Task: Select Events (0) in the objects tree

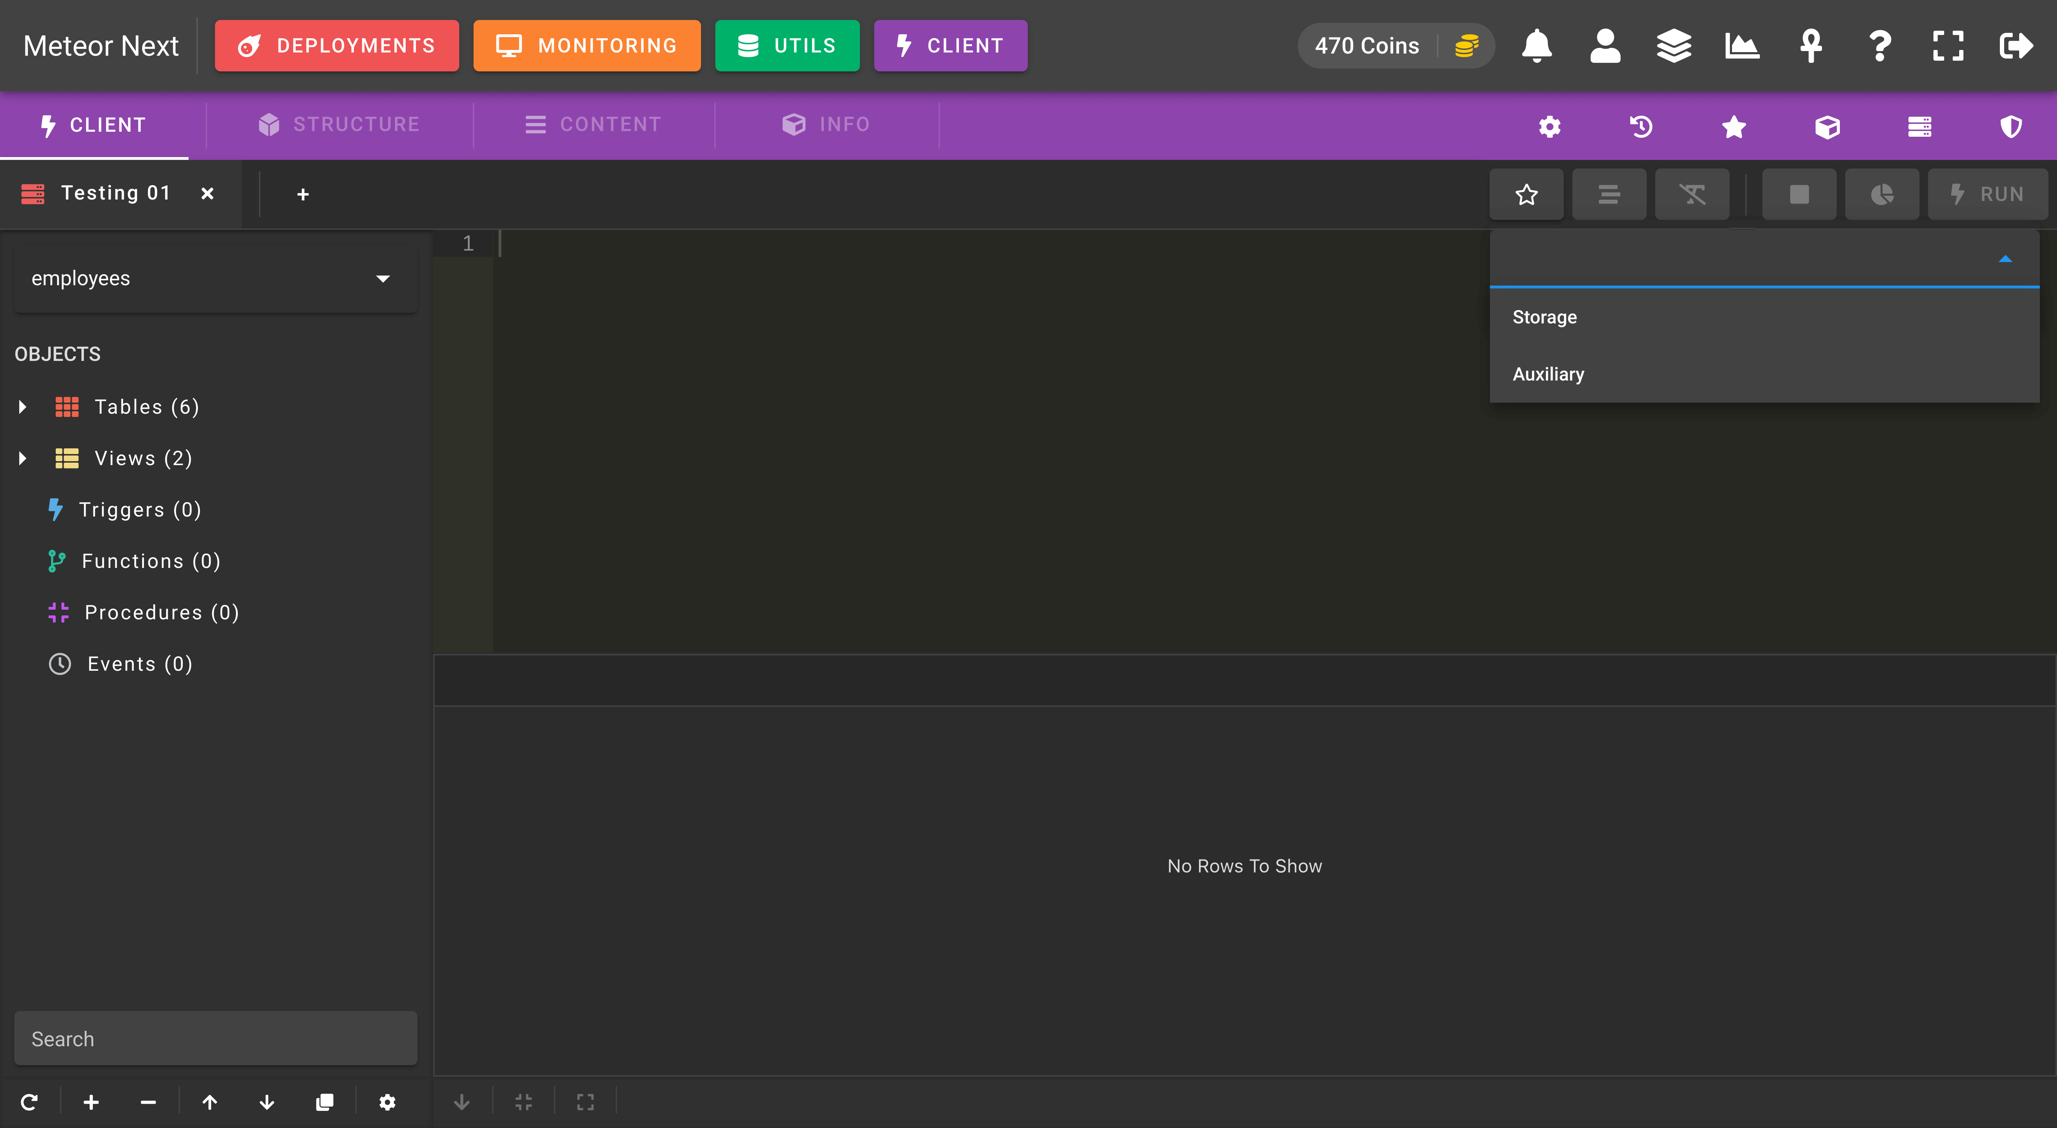Action: coord(121,664)
